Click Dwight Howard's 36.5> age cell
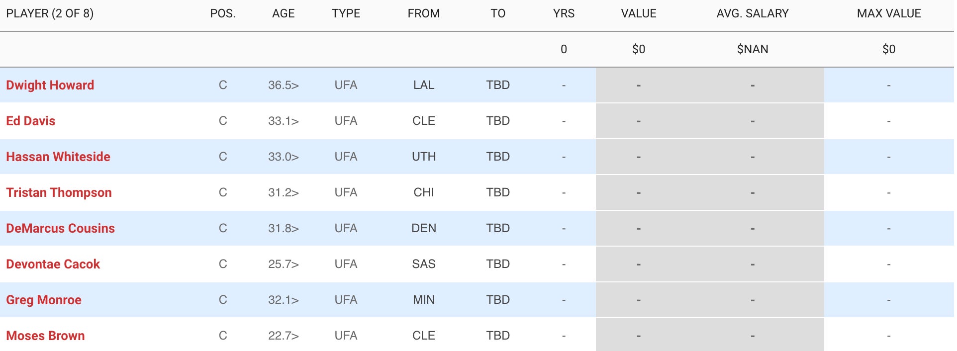This screenshot has height=351, width=957. pos(283,85)
